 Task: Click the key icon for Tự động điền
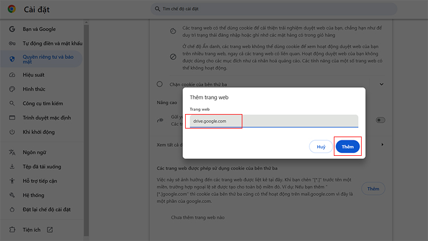[12, 43]
